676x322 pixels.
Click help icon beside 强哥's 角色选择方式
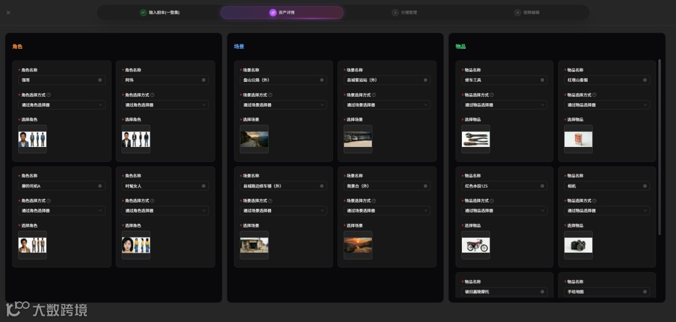[49, 94]
